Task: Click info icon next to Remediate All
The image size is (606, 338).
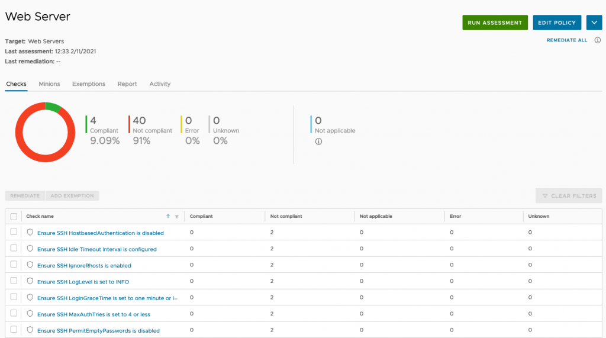Action: point(598,40)
